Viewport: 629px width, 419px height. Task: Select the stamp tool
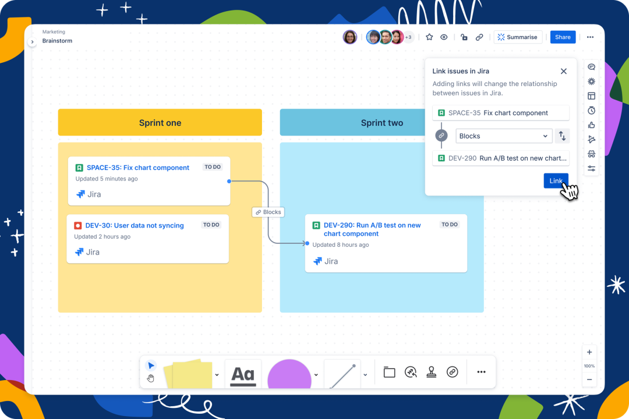tap(431, 372)
